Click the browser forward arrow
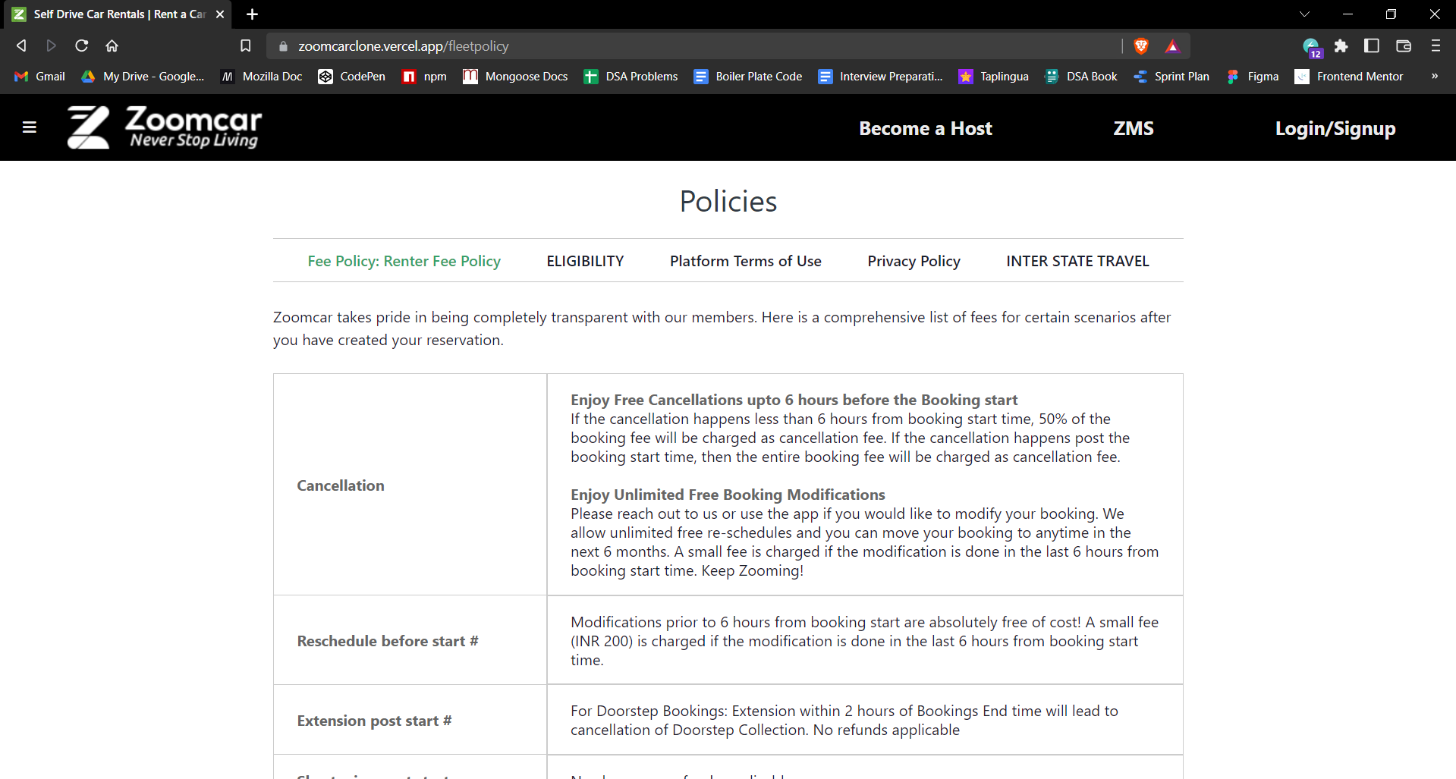This screenshot has width=1456, height=779. pyautogui.click(x=51, y=46)
